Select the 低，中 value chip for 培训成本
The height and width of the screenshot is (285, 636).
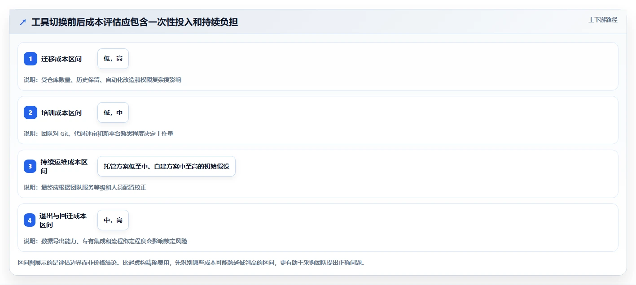pyautogui.click(x=113, y=112)
